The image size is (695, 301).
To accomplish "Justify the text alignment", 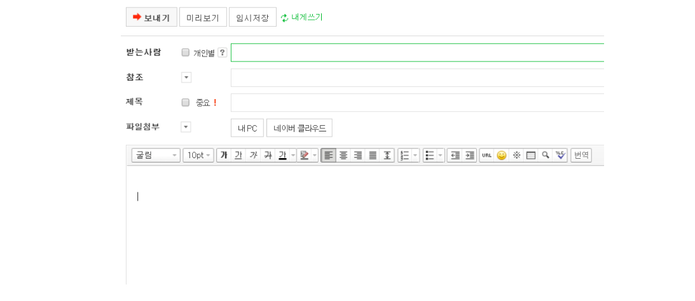I will coord(373,156).
